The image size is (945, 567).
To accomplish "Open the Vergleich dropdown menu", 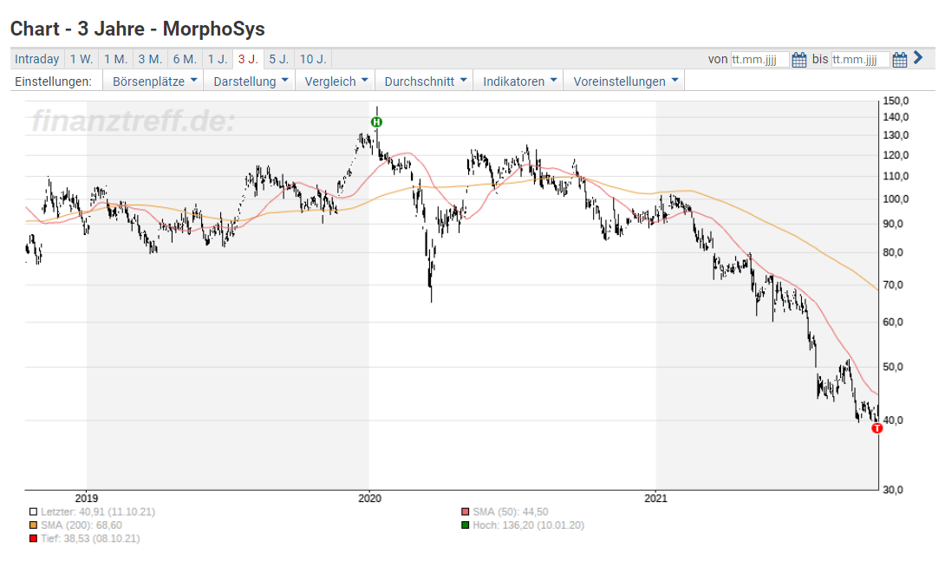I will 336,81.
